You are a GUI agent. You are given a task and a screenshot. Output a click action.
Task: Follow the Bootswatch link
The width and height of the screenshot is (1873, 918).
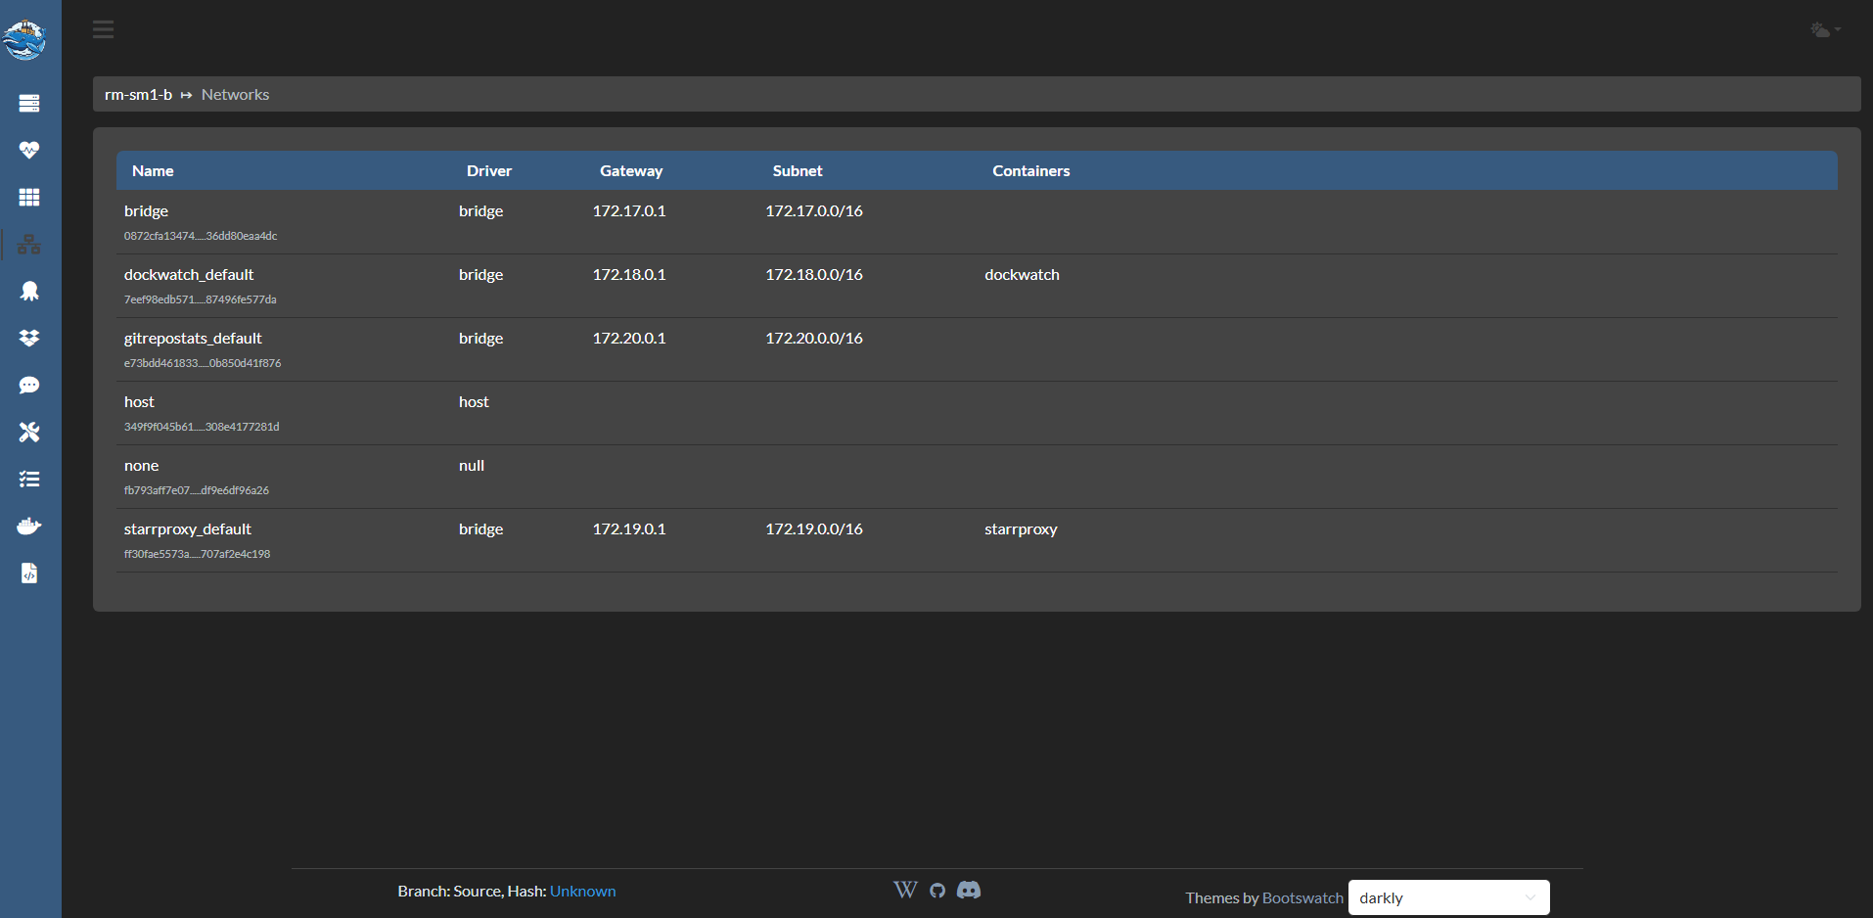[1302, 897]
